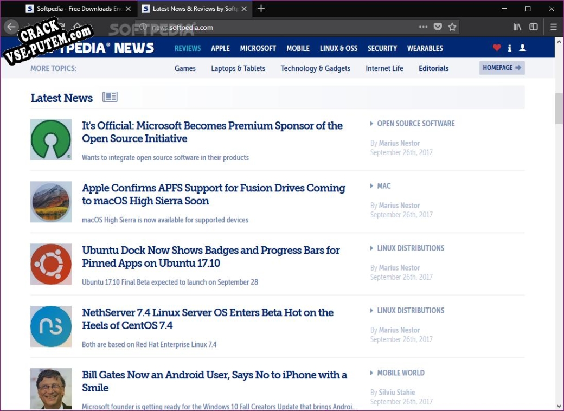The height and width of the screenshot is (411, 564).
Task: Click the Ubuntu logo thumbnail
Action: click(x=51, y=264)
